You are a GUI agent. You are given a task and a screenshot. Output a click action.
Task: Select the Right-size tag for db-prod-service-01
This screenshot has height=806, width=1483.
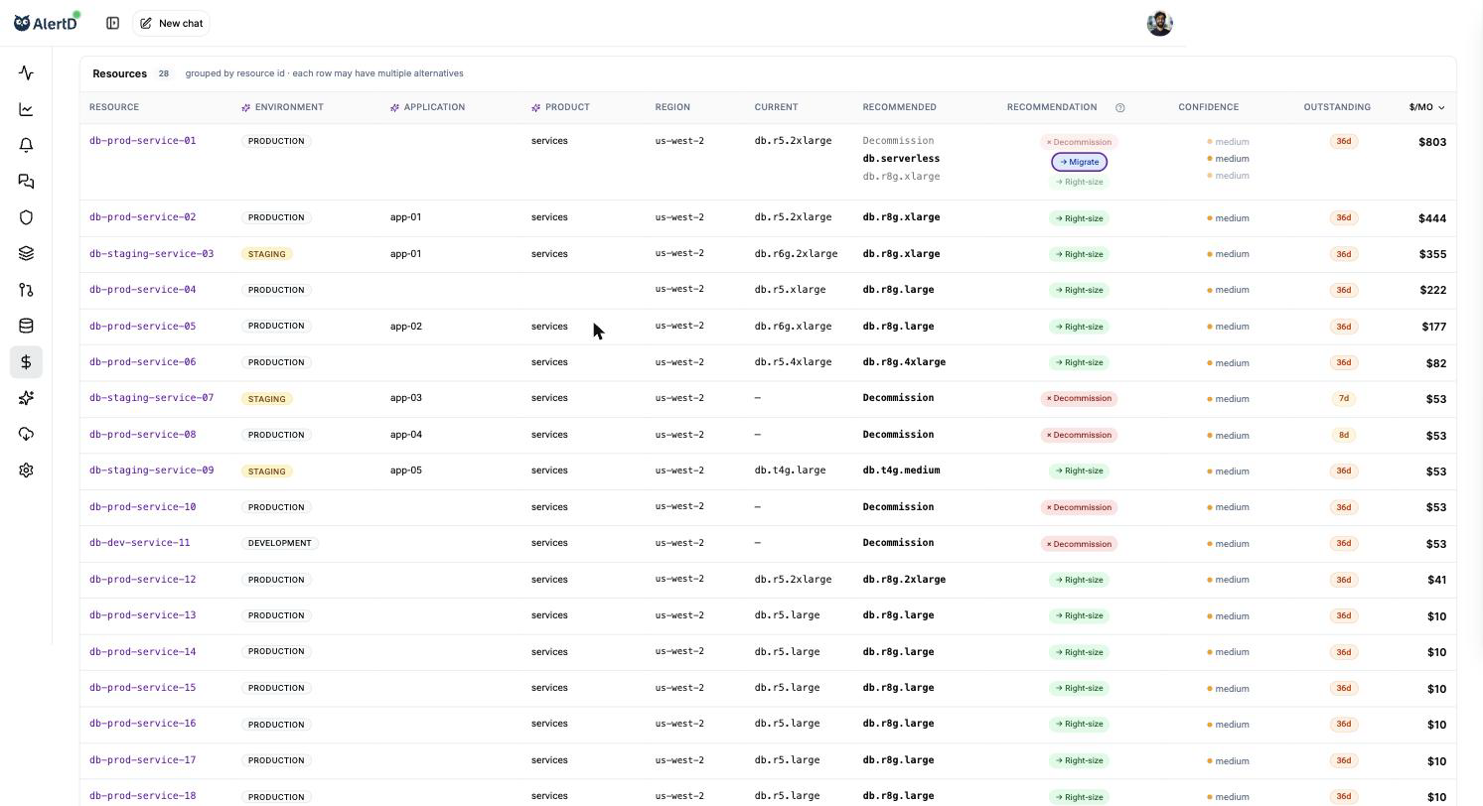tap(1079, 182)
